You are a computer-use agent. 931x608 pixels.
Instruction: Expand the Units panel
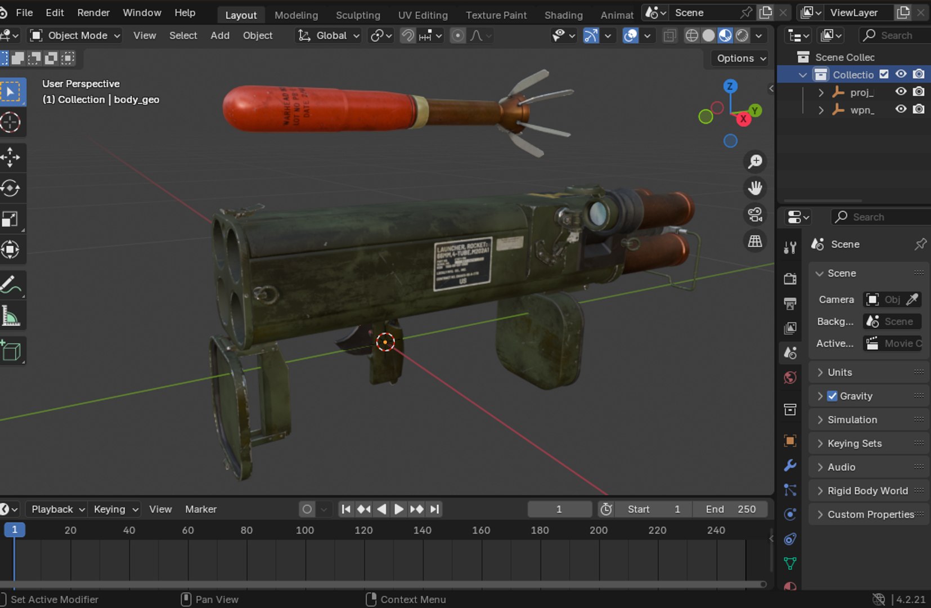(869, 372)
